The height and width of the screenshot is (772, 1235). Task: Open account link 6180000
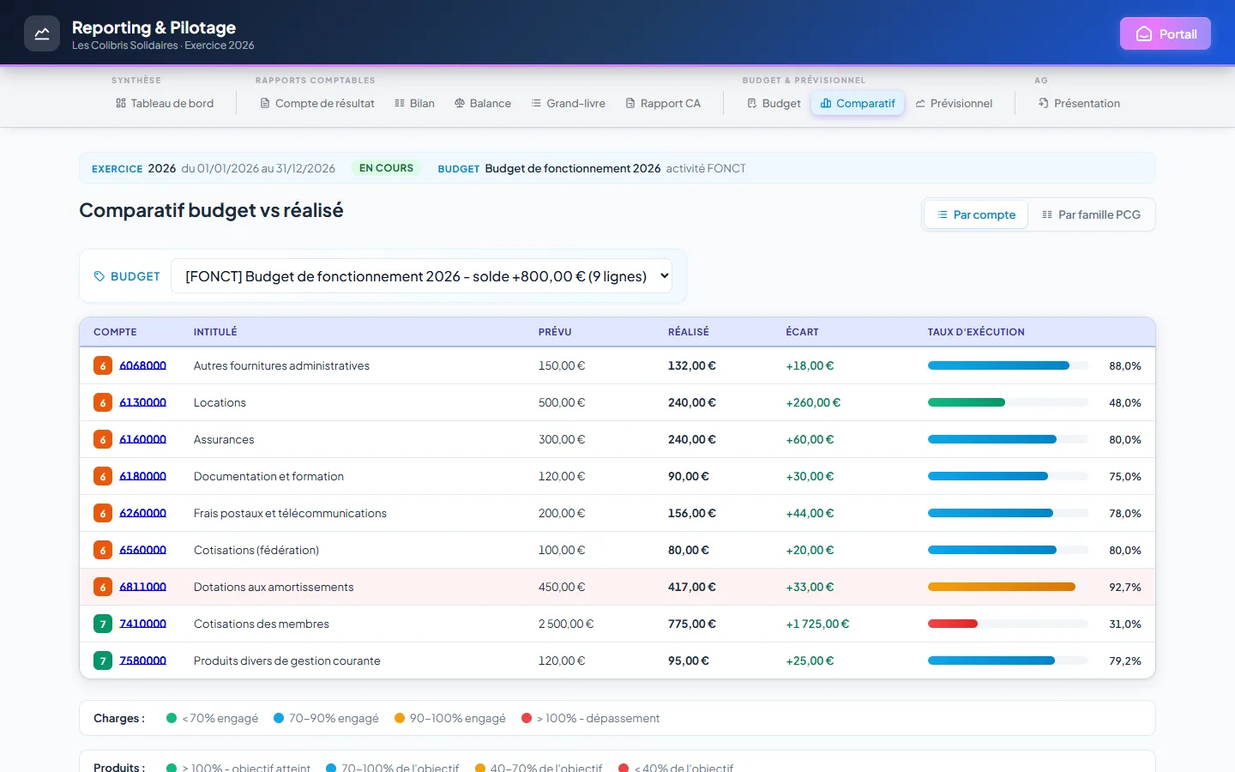142,476
